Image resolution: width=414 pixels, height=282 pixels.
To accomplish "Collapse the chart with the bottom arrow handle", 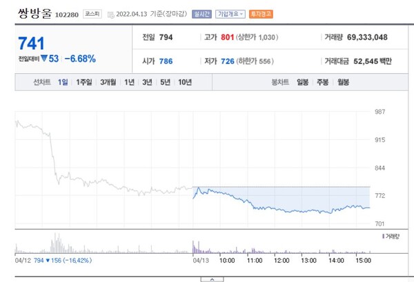I will [212, 279].
